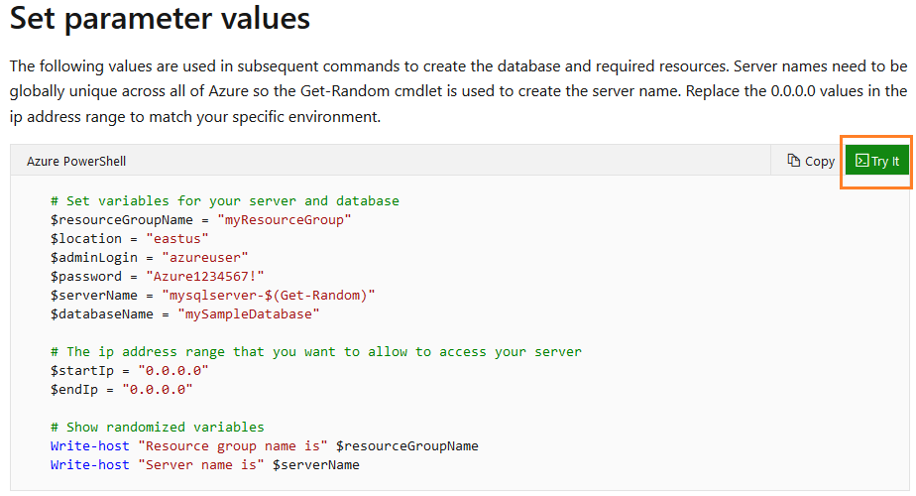Click the Azure PowerShell language label
The height and width of the screenshot is (496, 916).
pyautogui.click(x=76, y=161)
